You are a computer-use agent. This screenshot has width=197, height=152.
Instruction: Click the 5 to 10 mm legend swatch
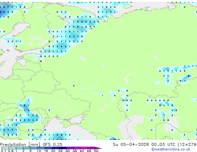[x=34, y=148]
